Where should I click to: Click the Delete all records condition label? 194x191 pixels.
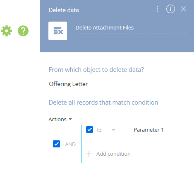point(103,103)
